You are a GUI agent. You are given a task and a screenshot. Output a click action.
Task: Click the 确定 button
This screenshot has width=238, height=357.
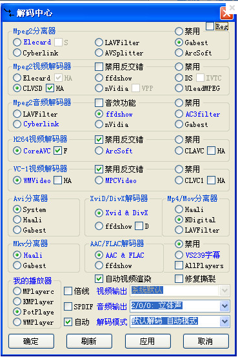(x=31, y=341)
